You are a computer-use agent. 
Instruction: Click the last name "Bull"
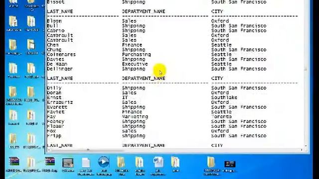pyautogui.click(x=52, y=26)
